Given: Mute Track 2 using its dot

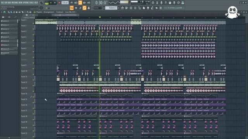Looking at the screenshot, I should [33, 29].
